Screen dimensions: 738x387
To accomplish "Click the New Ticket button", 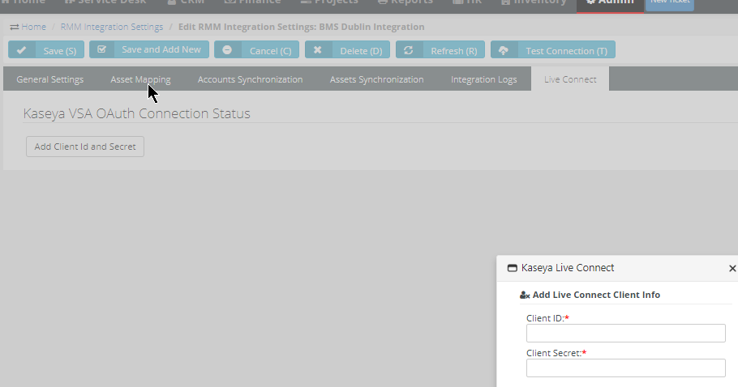I will (x=670, y=3).
